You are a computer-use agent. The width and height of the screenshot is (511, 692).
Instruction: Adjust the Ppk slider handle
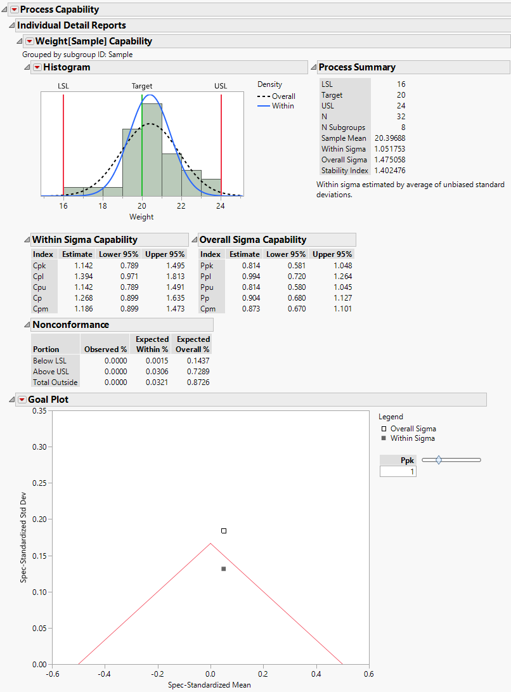click(x=437, y=459)
